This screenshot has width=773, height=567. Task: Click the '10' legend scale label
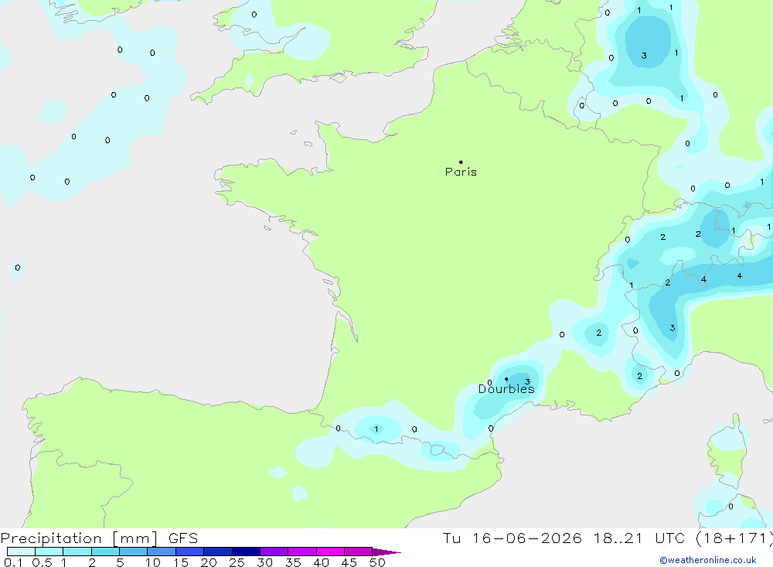pos(153,562)
